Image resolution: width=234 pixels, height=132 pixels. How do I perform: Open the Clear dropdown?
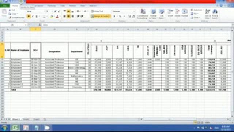tap(195, 18)
